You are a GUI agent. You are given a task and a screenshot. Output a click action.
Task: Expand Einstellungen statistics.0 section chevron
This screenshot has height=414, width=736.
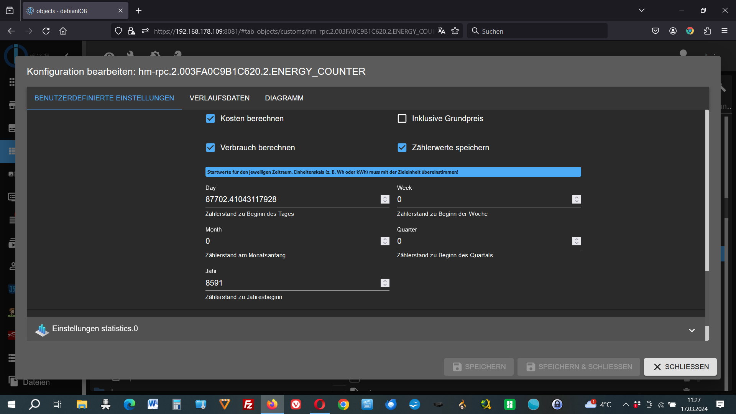pos(692,330)
